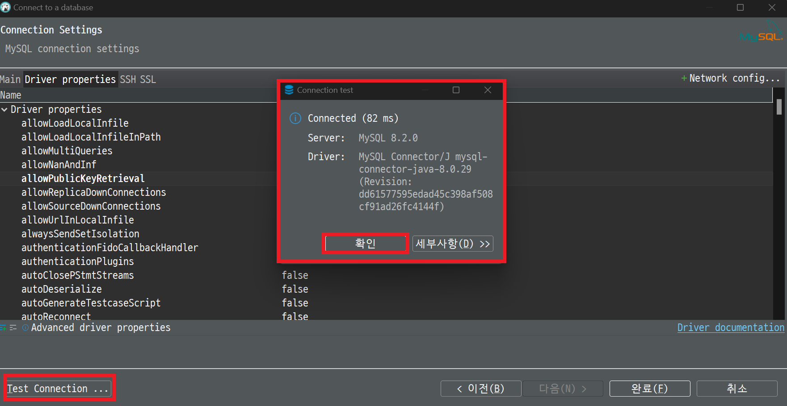
Task: Click the false value of autoClosePStmtStreams
Action: coord(295,275)
